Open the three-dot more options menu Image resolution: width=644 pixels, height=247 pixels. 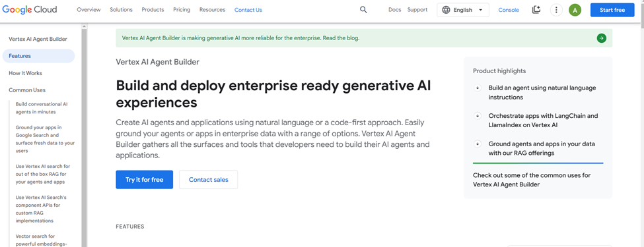coord(556,10)
